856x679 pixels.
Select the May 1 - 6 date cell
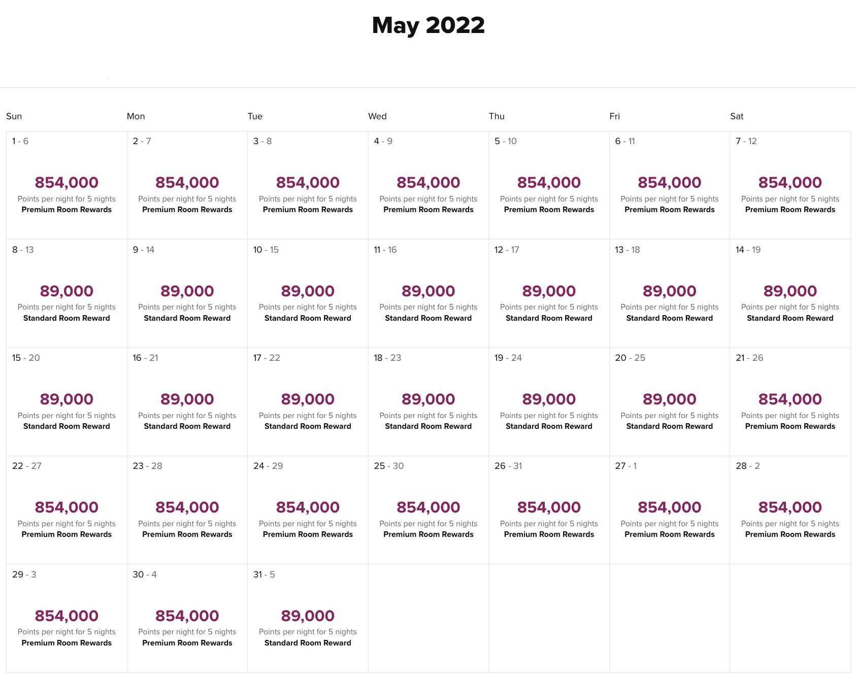pos(67,185)
